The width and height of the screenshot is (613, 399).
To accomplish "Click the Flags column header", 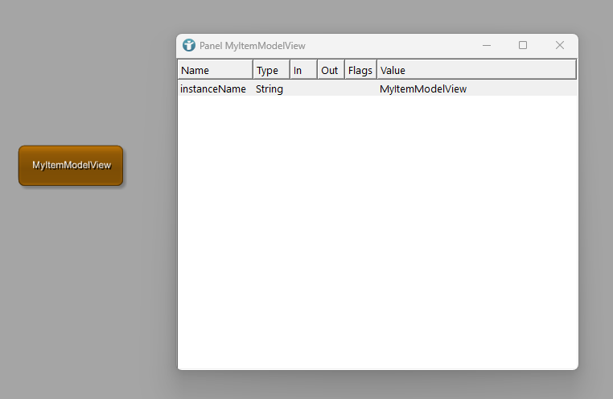I will tap(360, 70).
